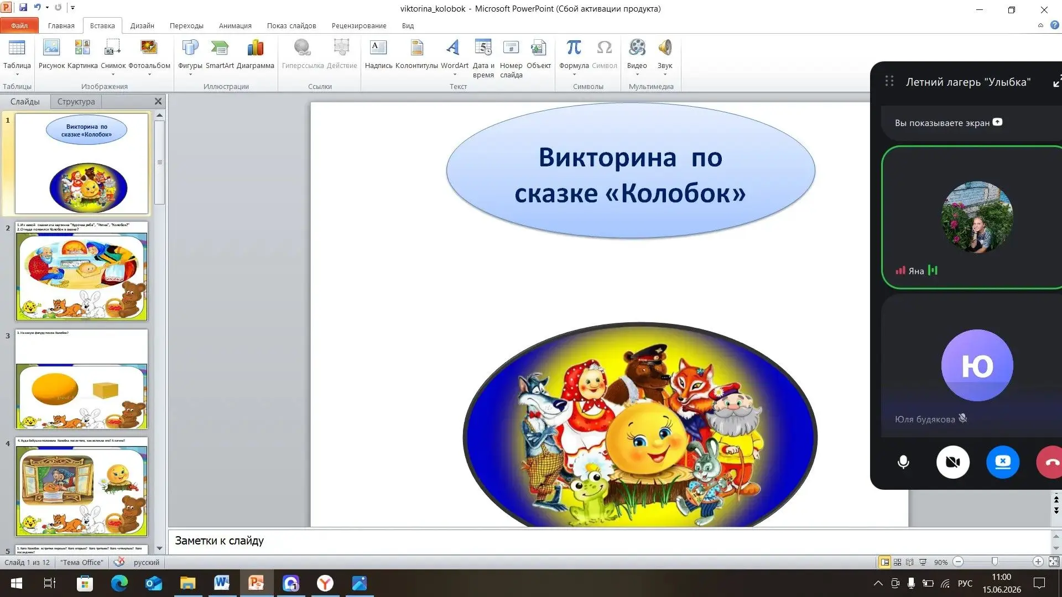Open the Фотоальбом dropdown arrow
The width and height of the screenshot is (1062, 597).
(x=149, y=74)
